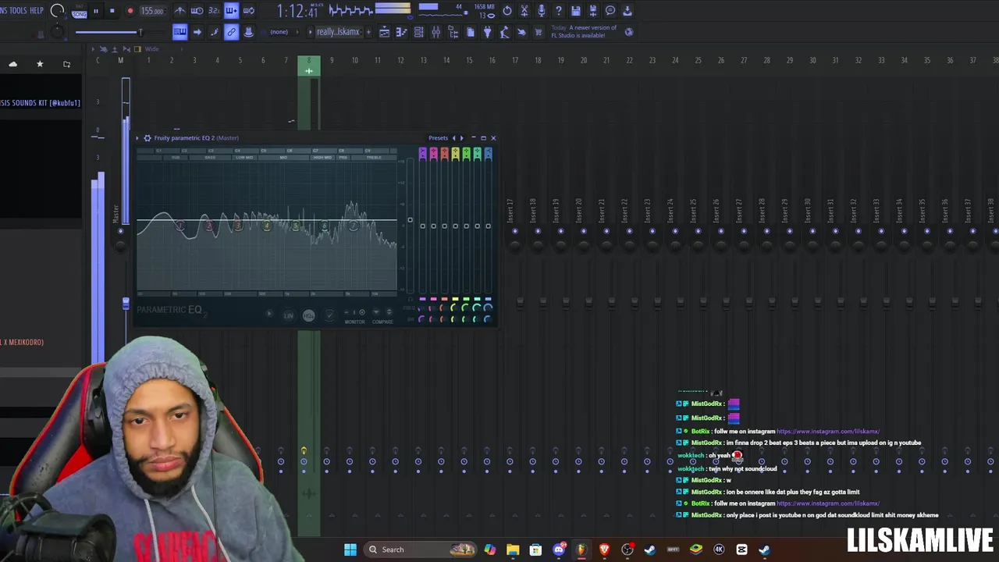This screenshot has height=562, width=999.
Task: Click the audio editor scissors icon
Action: coord(524,11)
